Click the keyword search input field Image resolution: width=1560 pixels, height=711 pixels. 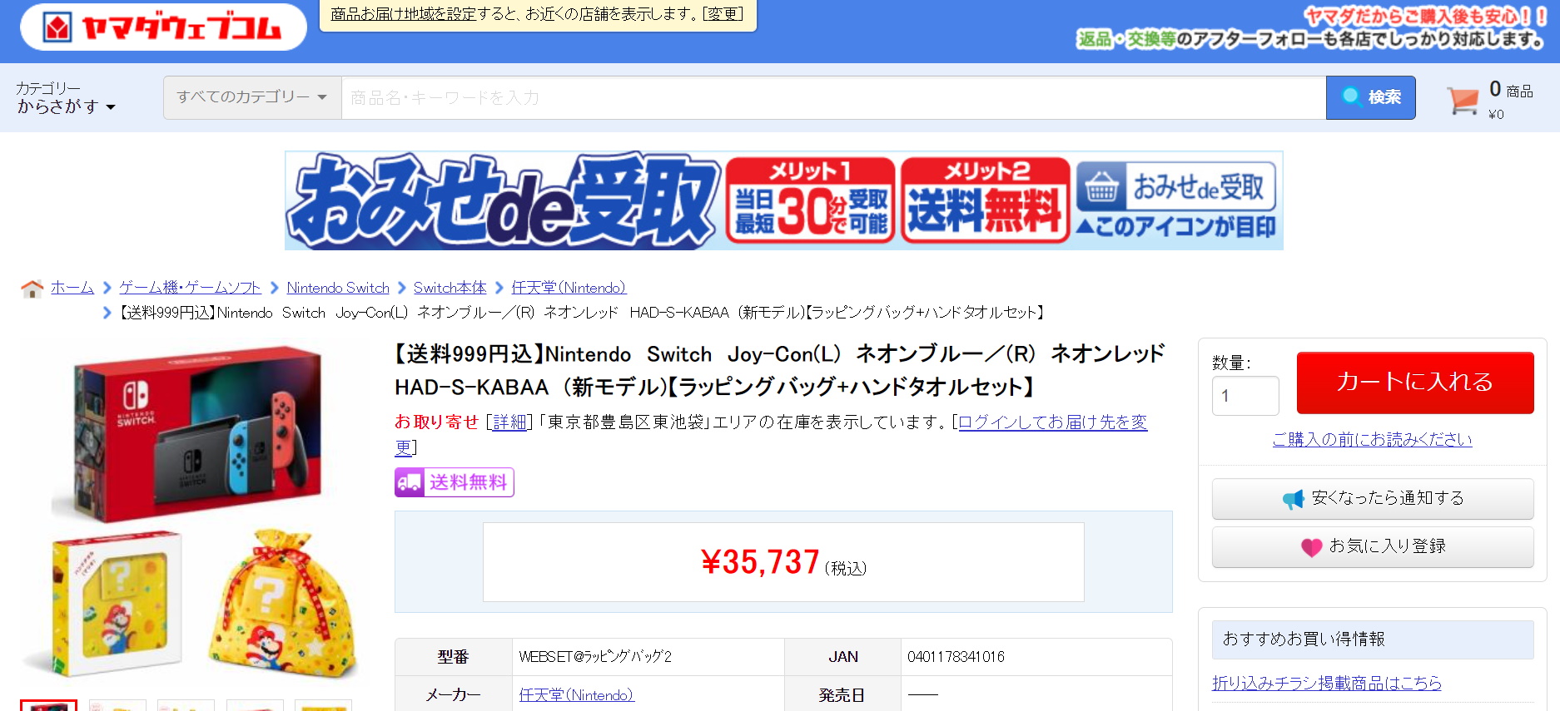pyautogui.click(x=833, y=97)
